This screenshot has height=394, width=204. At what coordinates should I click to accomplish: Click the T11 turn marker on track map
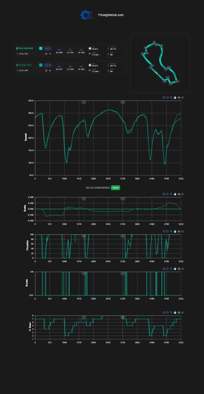[178, 81]
